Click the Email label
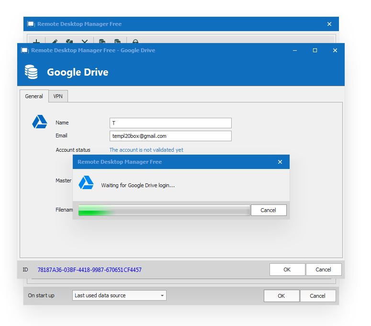The image size is (371, 326). click(x=62, y=135)
